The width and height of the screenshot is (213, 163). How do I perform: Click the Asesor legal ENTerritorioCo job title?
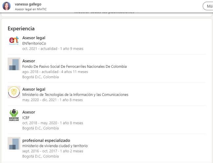tap(34, 38)
